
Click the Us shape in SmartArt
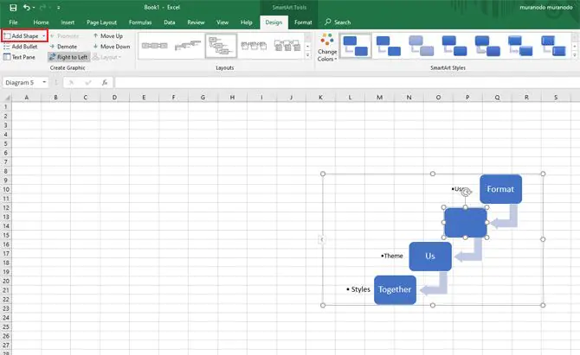click(430, 257)
